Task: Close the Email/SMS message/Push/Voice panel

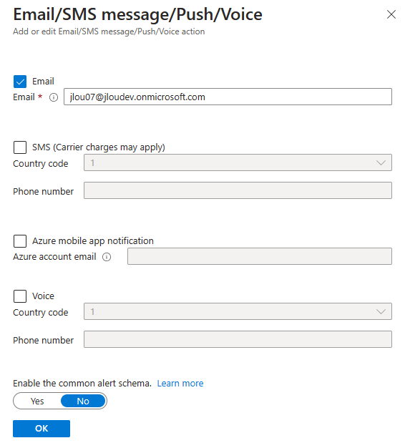Action: pos(391,14)
